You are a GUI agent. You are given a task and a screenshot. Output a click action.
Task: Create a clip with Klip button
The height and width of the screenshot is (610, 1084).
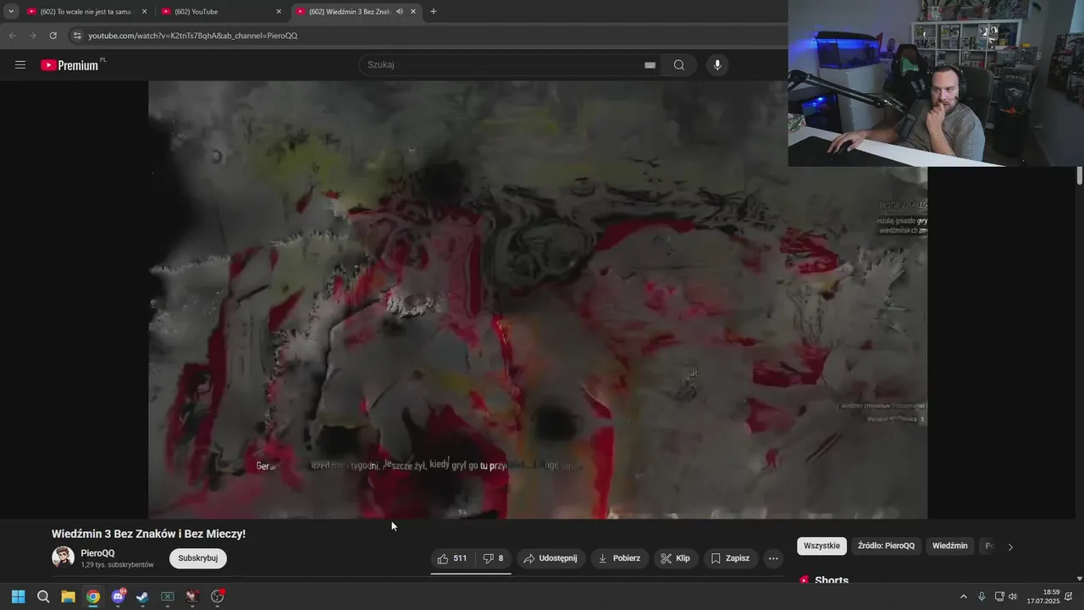pos(675,558)
